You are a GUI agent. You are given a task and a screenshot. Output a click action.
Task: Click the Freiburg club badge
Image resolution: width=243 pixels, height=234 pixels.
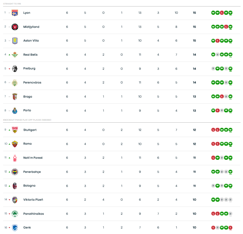pos(14,68)
